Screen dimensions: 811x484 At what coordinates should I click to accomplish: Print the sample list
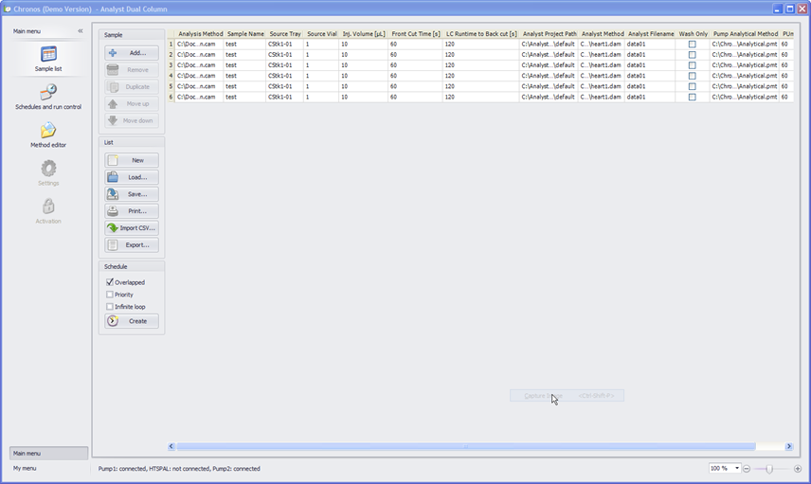pos(132,211)
